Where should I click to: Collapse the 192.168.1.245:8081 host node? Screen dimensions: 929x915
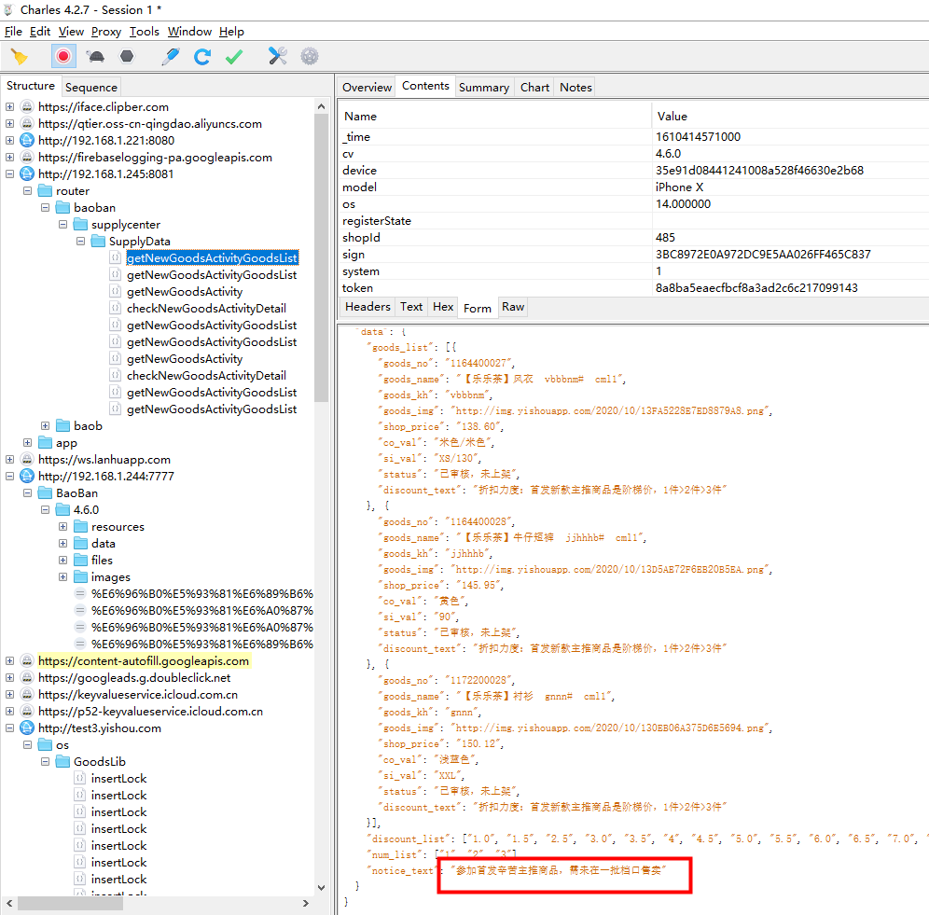point(9,173)
